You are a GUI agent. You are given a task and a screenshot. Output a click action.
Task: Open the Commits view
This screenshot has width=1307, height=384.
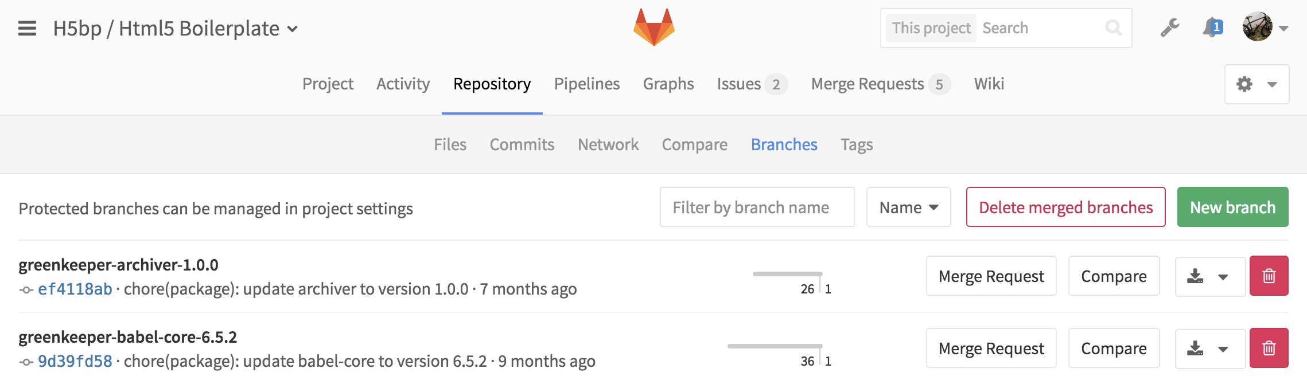[x=522, y=144]
